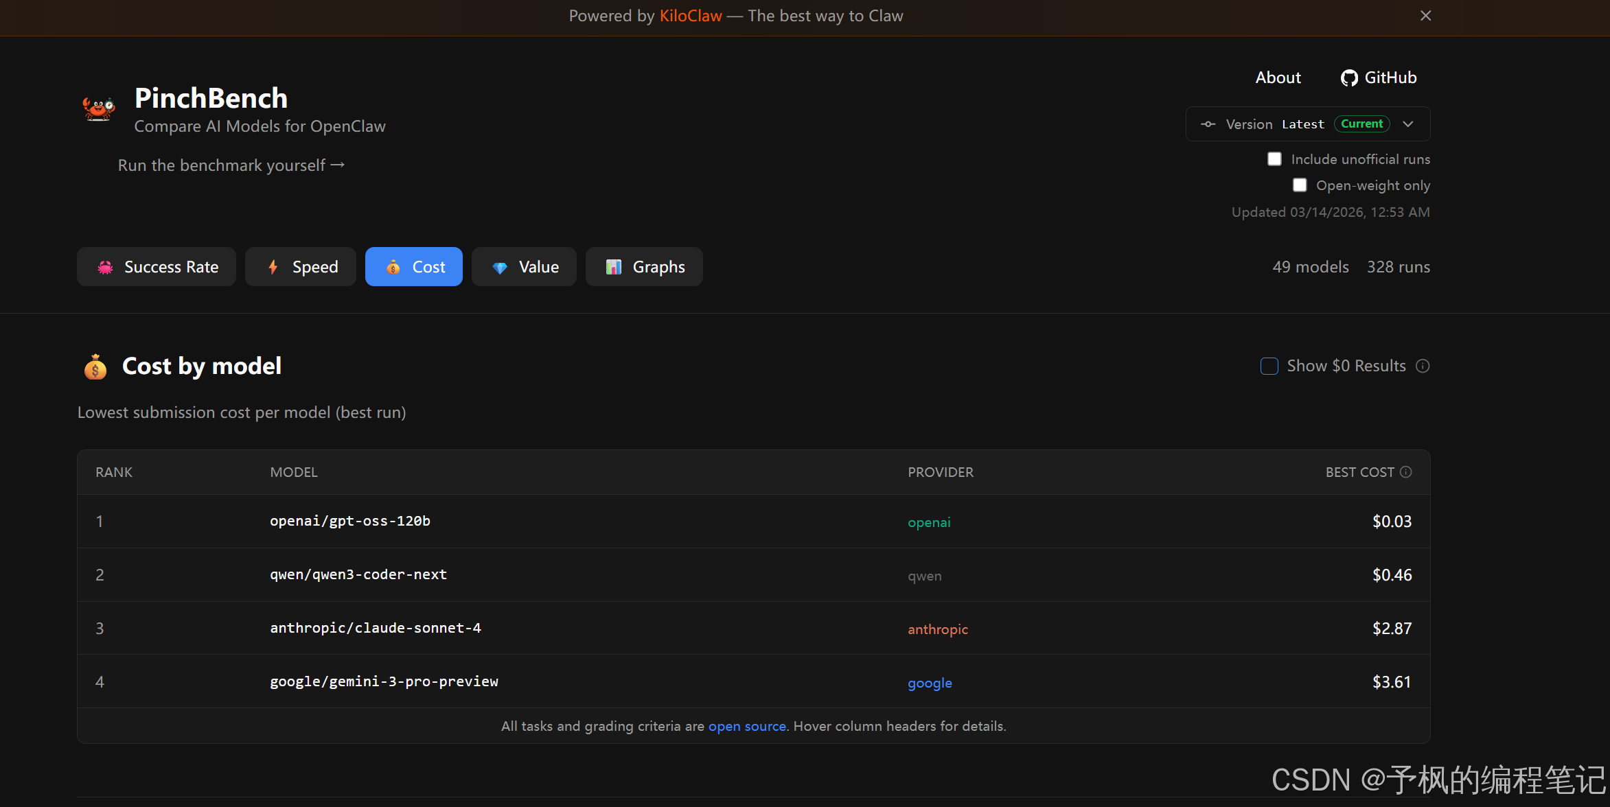
Task: Click the open source link in table footer
Action: coord(747,726)
